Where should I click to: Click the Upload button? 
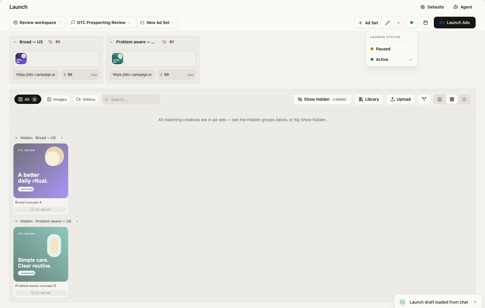tap(400, 99)
